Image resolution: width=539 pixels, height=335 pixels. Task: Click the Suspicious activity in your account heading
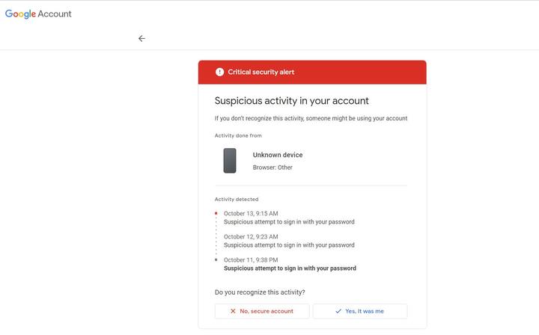(x=291, y=101)
